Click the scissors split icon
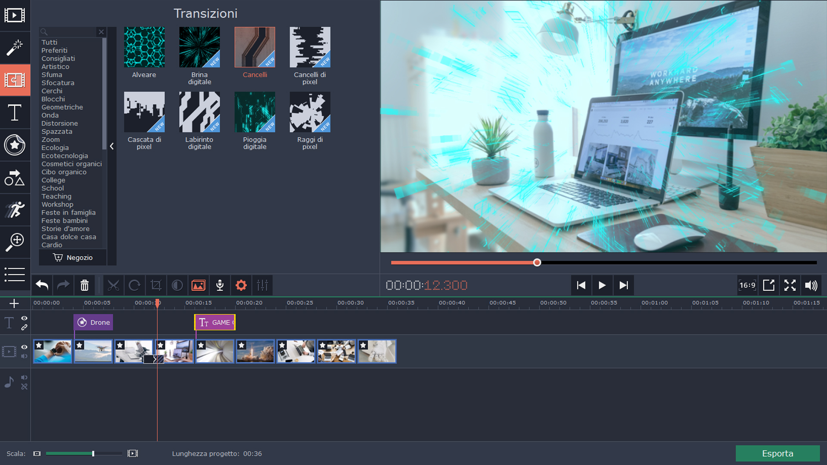This screenshot has height=465, width=827. point(113,285)
